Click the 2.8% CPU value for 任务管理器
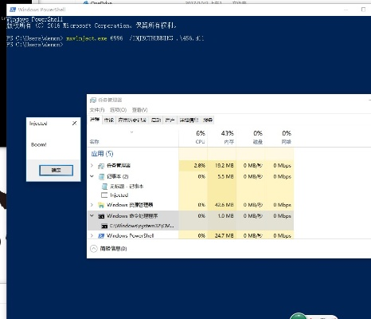The image size is (371, 319). tap(200, 166)
